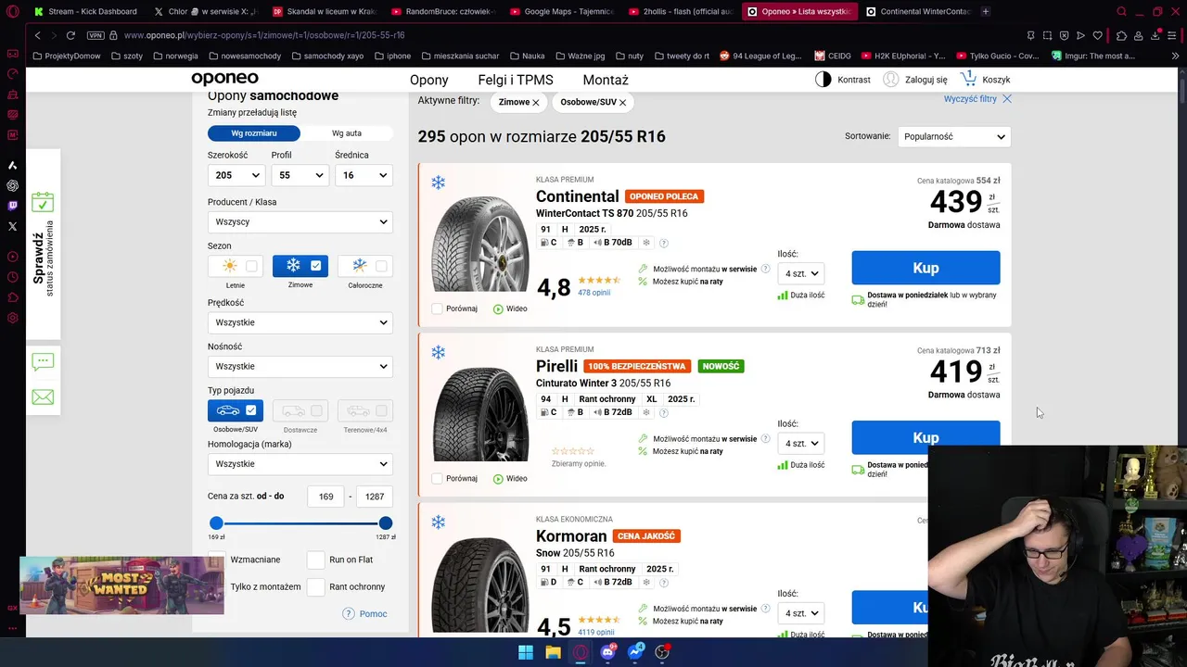Click the green envelope contact icon
Screen dimensions: 1187x667
click(x=43, y=396)
